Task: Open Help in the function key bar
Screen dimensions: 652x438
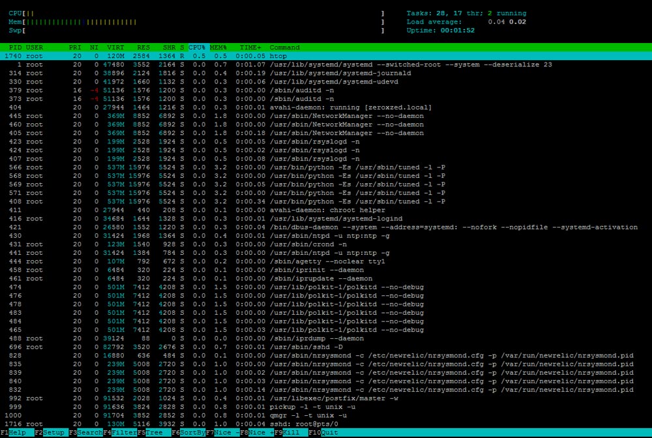Action: tap(17, 433)
